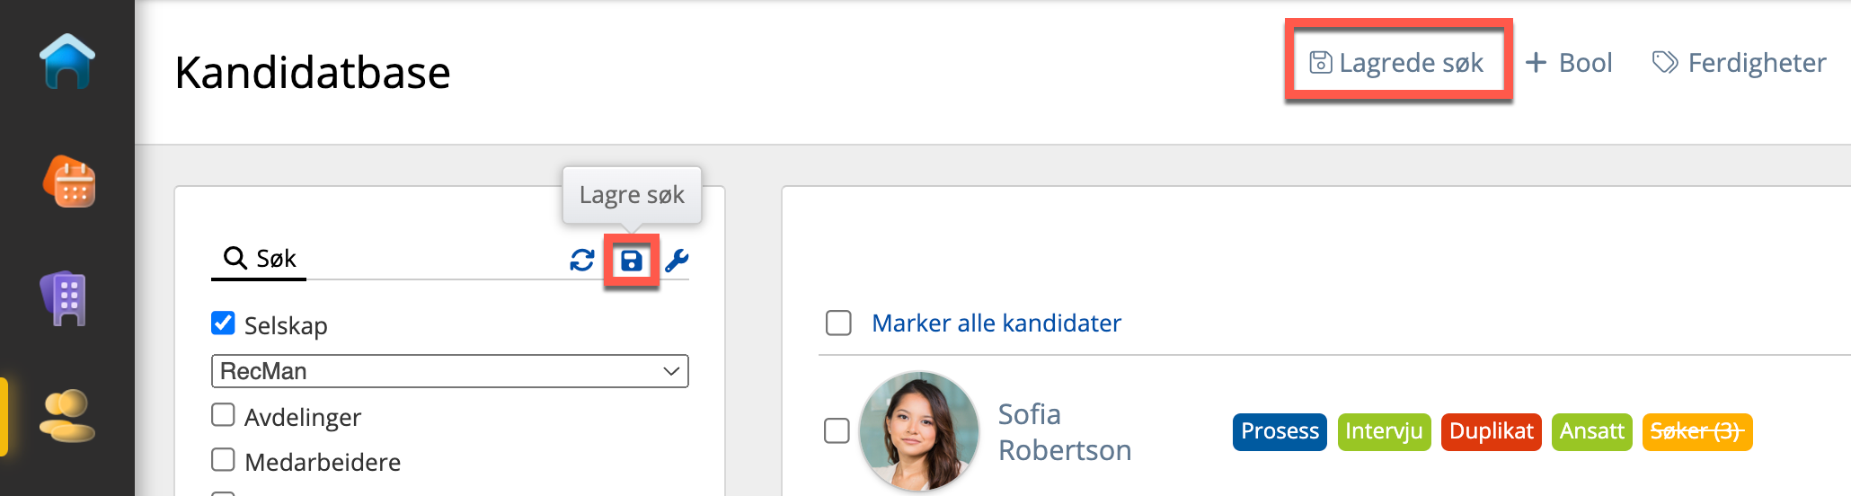Open search settings wrench icon
1851x496 pixels.
677,261
